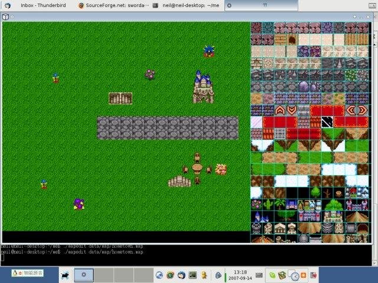Select the pink flower bush palette tile
The height and width of the screenshot is (283, 378).
tap(256, 205)
